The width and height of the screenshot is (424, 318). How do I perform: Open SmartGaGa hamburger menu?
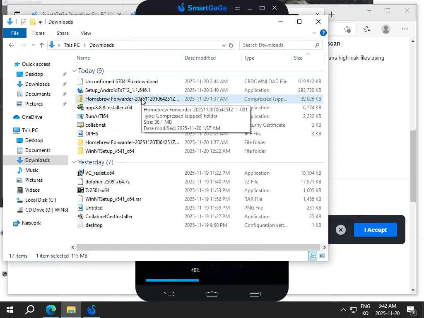(x=237, y=7)
